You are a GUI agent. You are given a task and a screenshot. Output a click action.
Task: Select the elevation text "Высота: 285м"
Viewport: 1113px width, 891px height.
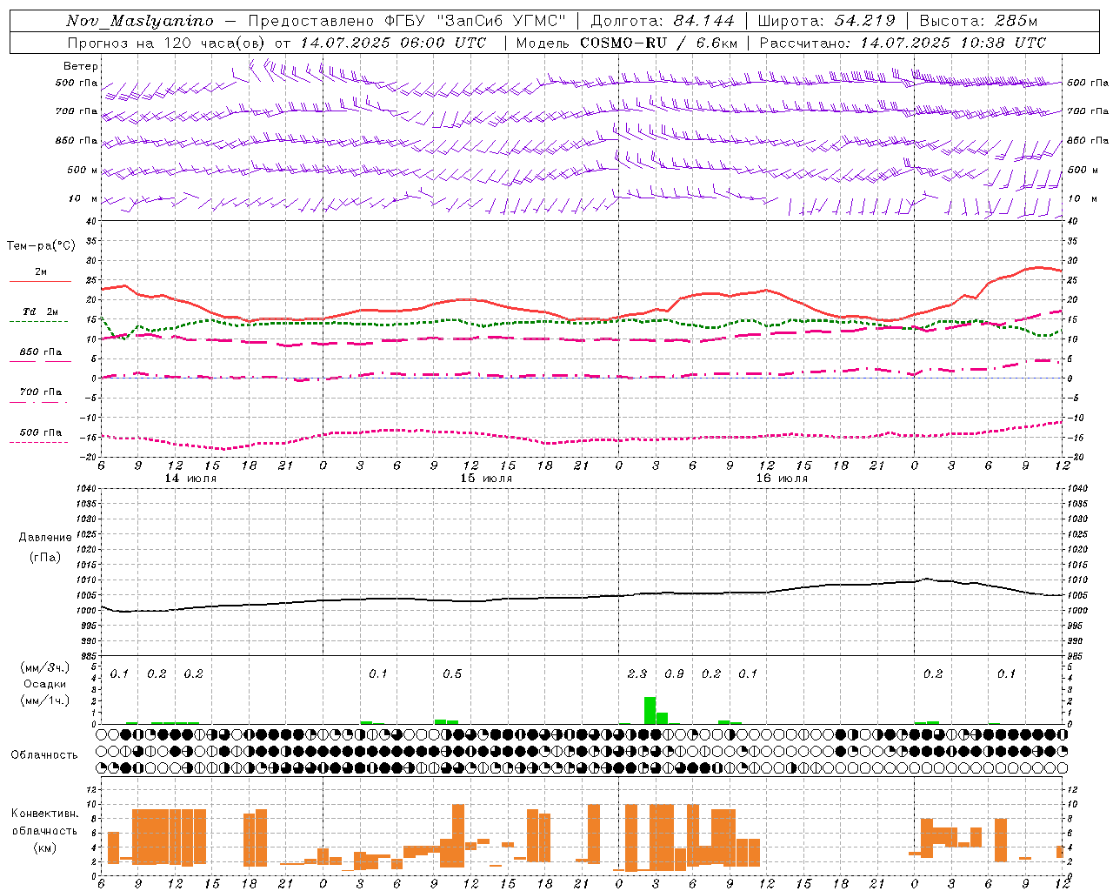tap(978, 21)
